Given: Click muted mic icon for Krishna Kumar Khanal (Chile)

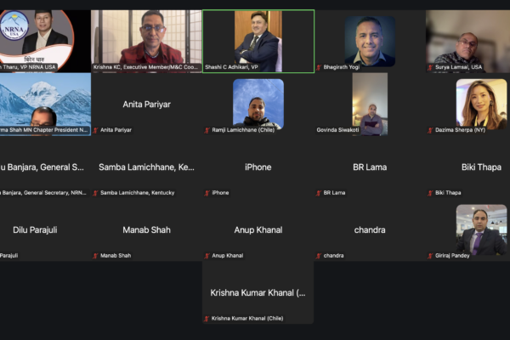Looking at the screenshot, I should click(x=207, y=319).
